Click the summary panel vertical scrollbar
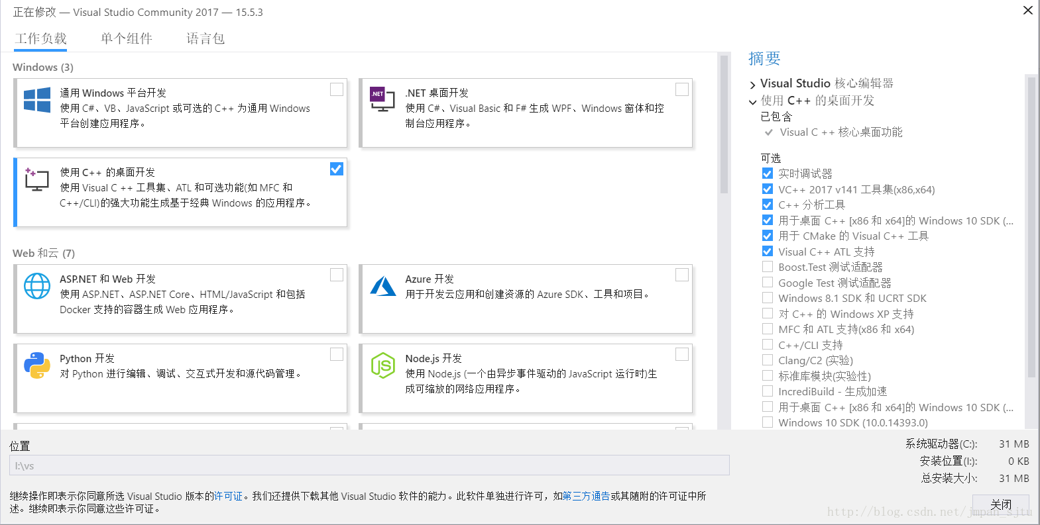The width and height of the screenshot is (1040, 525). click(x=1031, y=227)
